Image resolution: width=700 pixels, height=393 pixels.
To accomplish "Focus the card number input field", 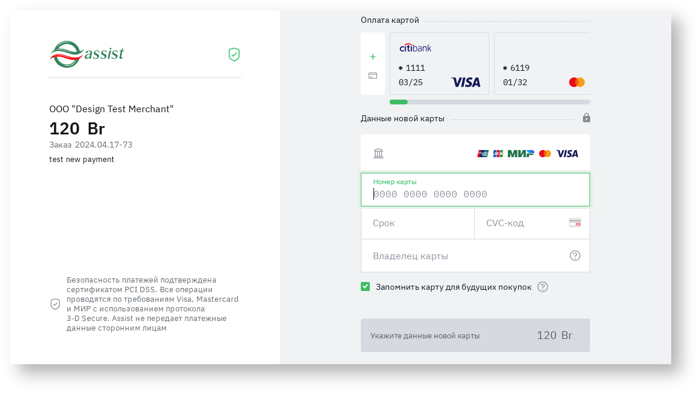I will [475, 194].
